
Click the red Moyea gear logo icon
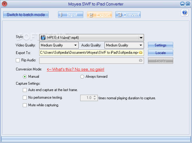click(5, 4)
